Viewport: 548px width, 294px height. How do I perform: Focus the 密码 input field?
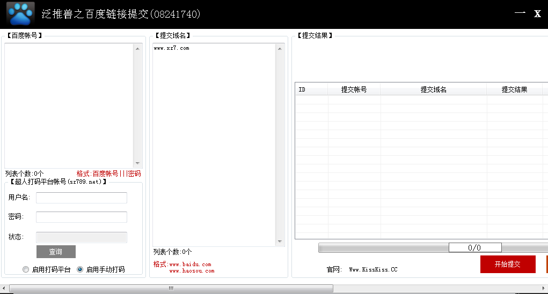pyautogui.click(x=82, y=217)
